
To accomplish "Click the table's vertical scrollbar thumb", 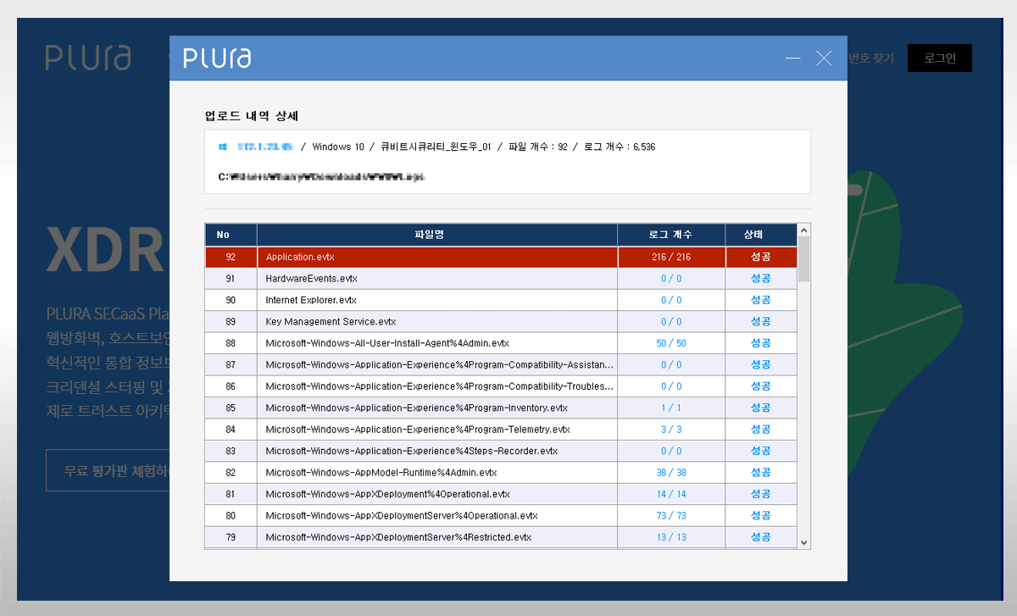I will 804,258.
